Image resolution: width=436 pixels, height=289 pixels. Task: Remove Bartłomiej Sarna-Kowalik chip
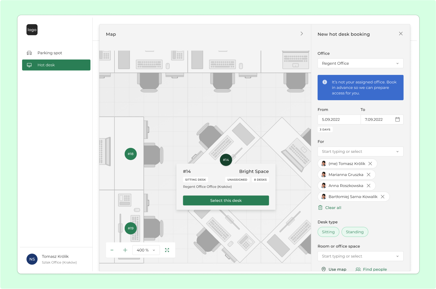[x=383, y=197]
